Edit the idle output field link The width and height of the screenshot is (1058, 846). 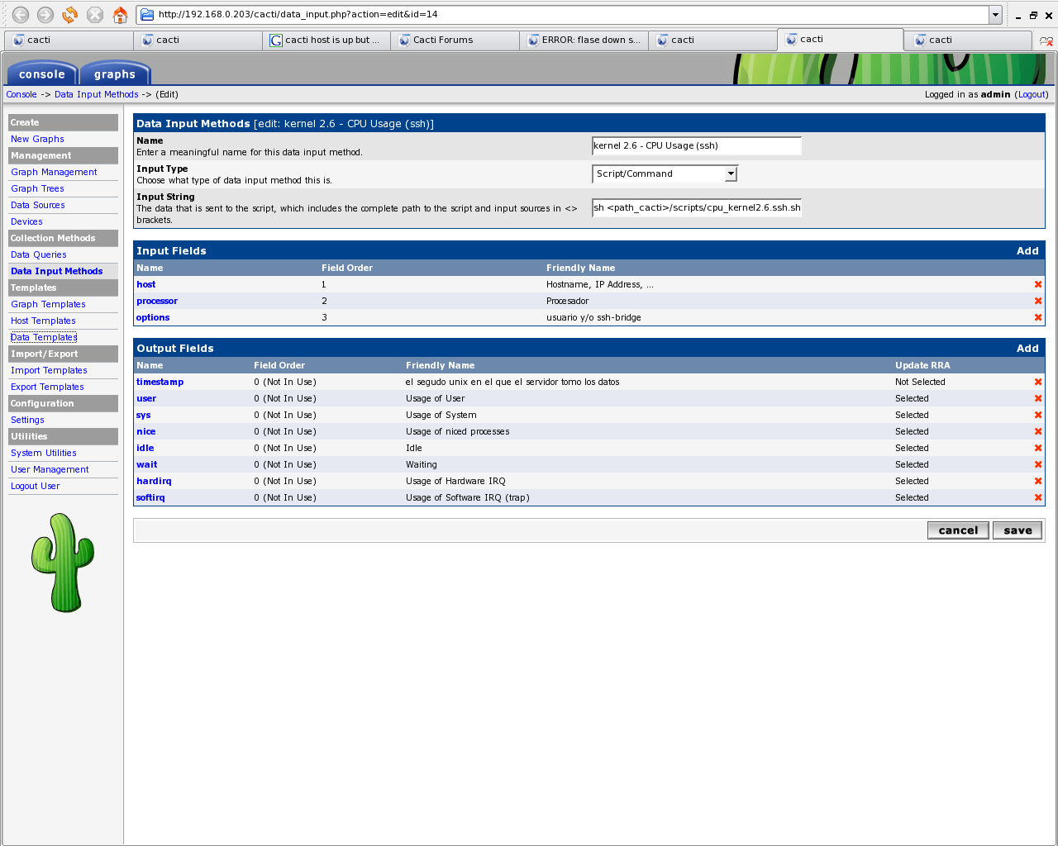coord(145,448)
